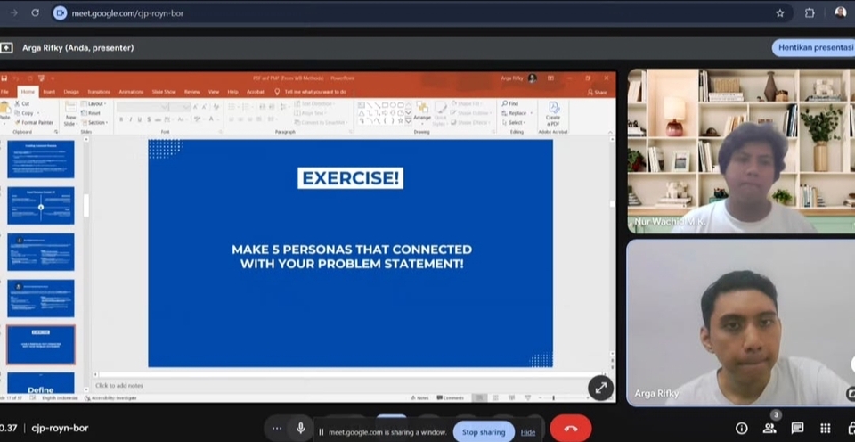Open the font name combo box

click(142, 106)
